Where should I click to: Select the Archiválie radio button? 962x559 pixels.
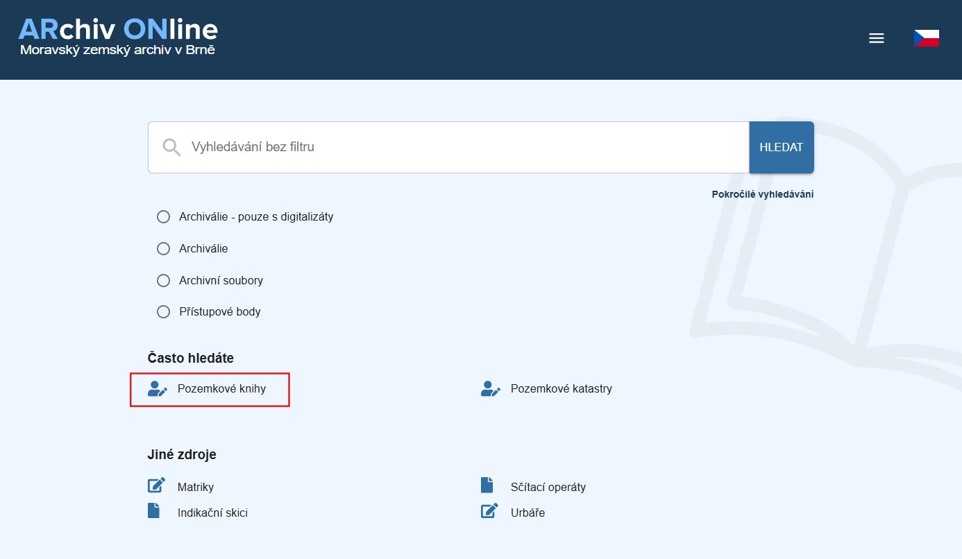[x=164, y=248]
